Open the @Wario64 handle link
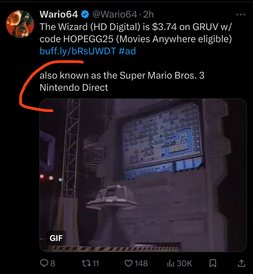Screen dimensions: 253x274 pos(115,14)
